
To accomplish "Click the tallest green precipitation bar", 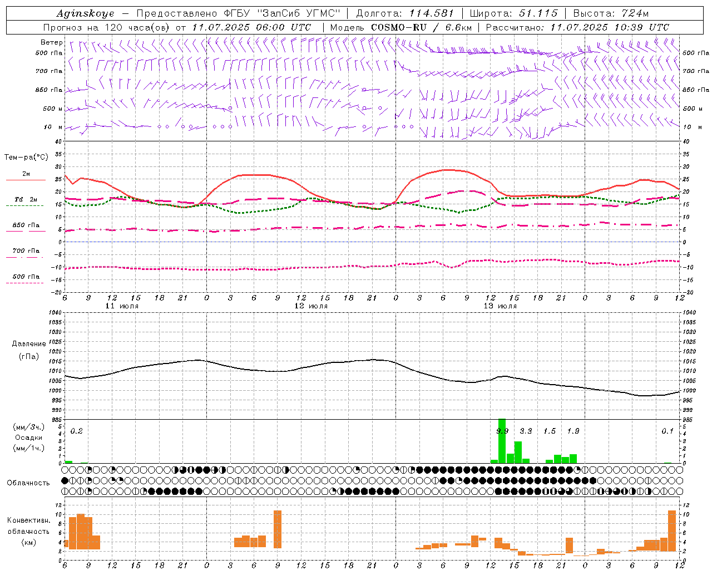I will [x=502, y=441].
